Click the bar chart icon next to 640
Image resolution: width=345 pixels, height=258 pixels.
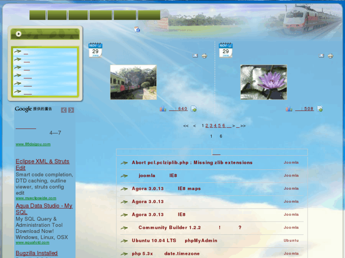pyautogui.click(x=163, y=109)
